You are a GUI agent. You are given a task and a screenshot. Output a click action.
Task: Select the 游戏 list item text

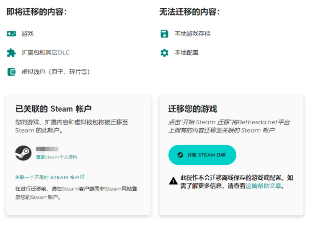point(27,34)
